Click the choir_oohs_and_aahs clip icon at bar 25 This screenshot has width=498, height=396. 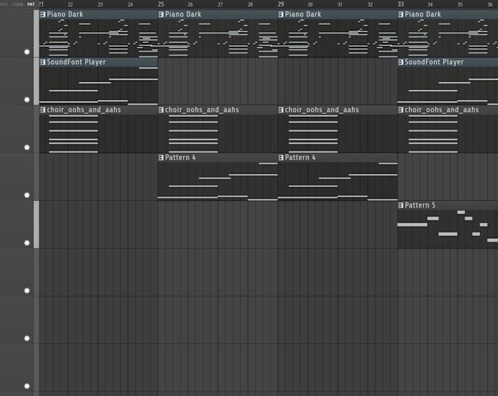[x=161, y=110]
